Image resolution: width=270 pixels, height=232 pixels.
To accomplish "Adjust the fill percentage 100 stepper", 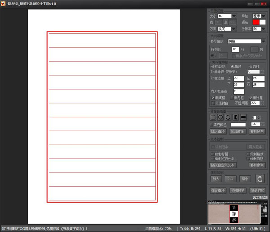I will click(263, 124).
